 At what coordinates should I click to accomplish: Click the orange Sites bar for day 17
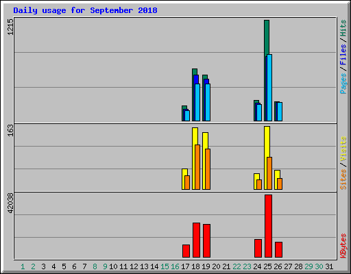187,183
